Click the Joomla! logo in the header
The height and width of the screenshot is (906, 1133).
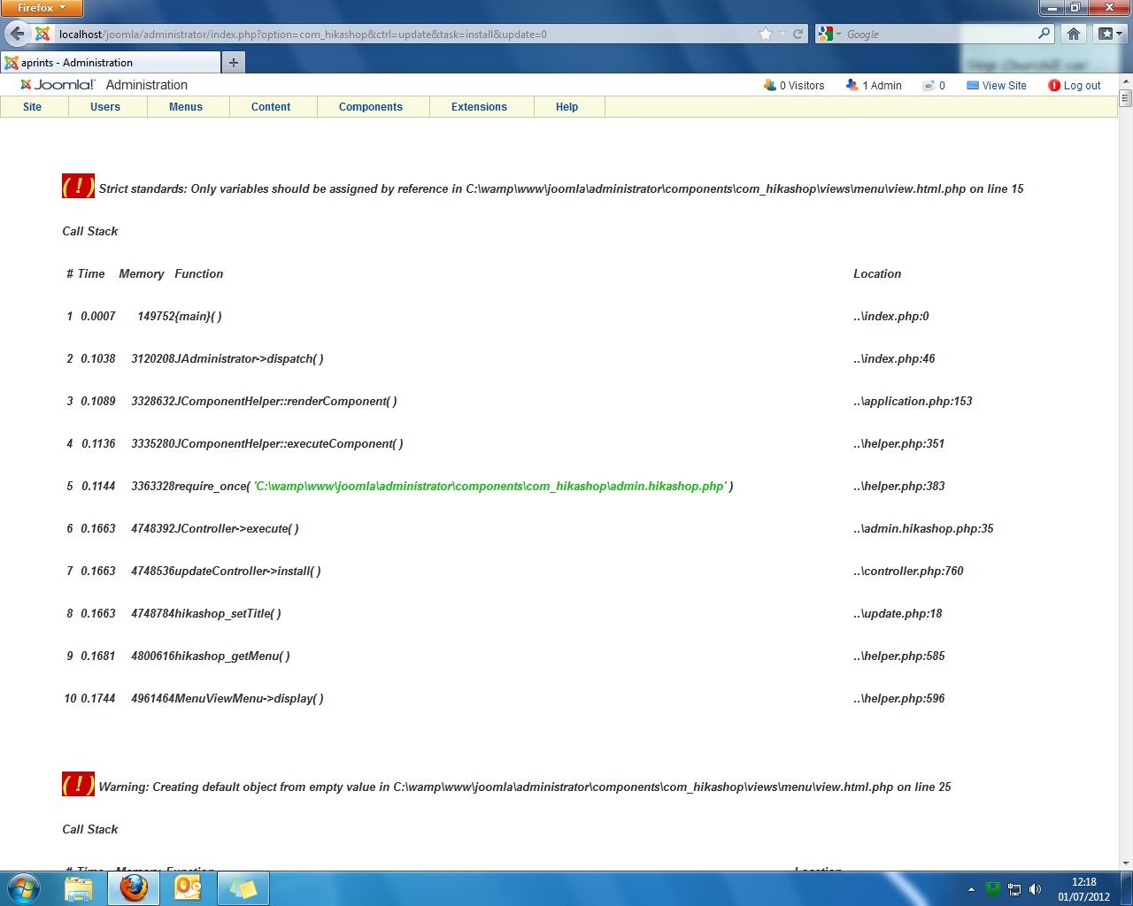tap(58, 85)
